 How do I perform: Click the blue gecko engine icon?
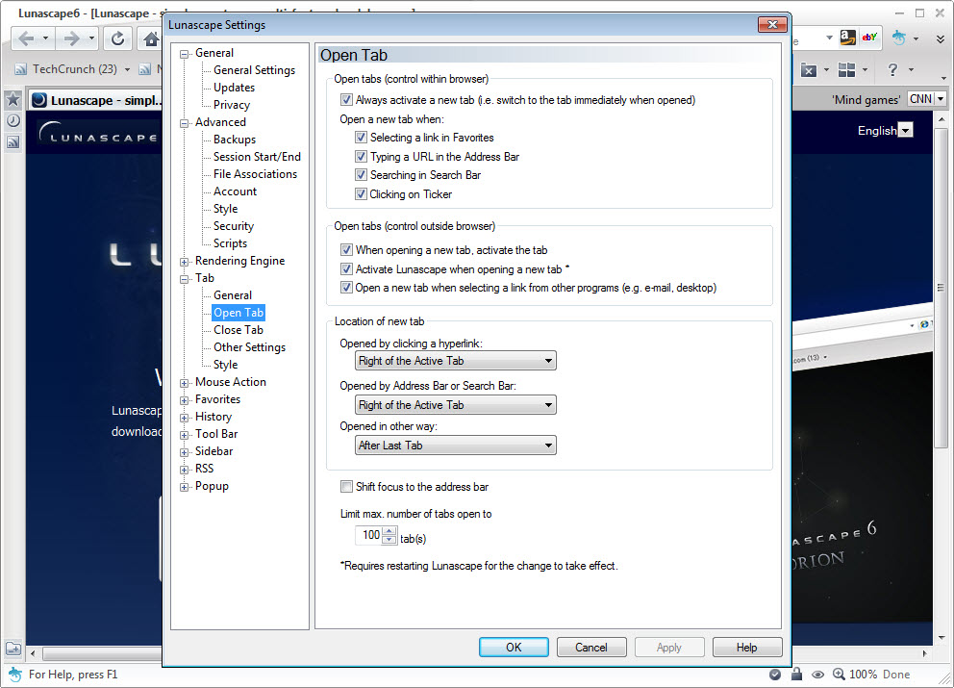tap(898, 38)
